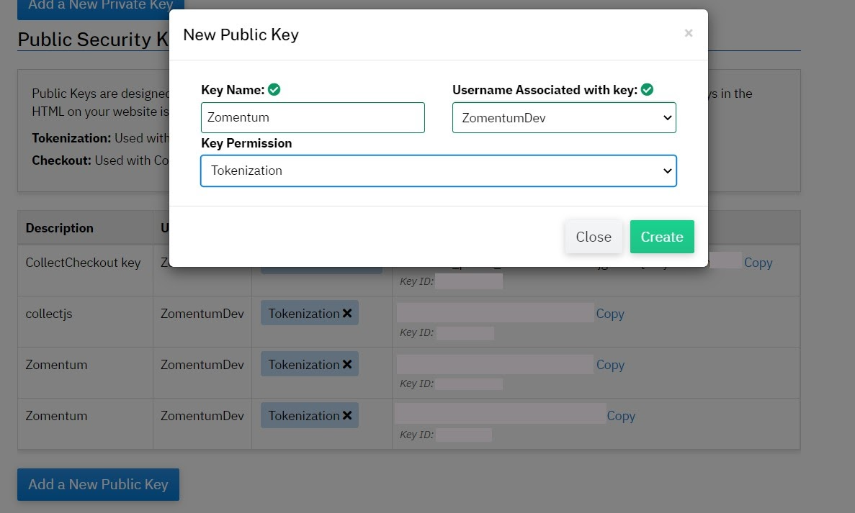Copy the CollectCheckout key value
This screenshot has width=855, height=513.
click(x=758, y=263)
